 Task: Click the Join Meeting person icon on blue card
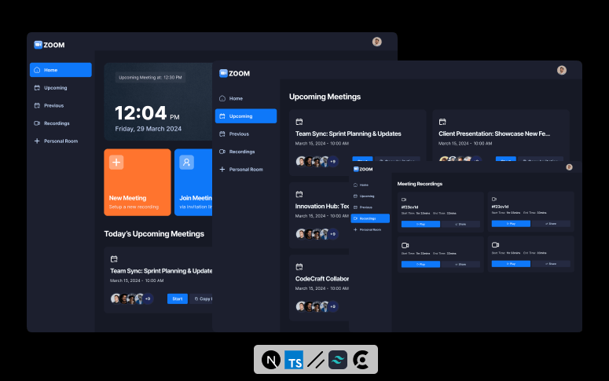[187, 163]
